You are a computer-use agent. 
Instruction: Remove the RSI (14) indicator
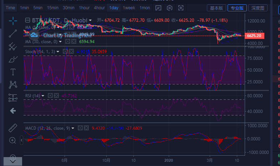coord(56,95)
